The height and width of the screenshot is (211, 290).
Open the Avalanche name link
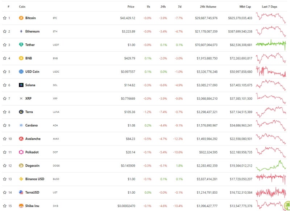click(33, 139)
